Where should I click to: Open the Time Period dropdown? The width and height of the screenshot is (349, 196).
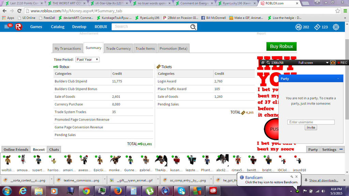pos(87,60)
